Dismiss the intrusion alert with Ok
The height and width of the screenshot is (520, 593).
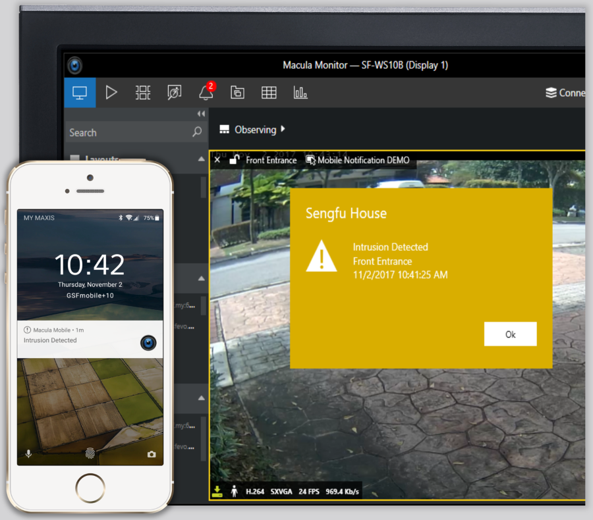point(510,334)
